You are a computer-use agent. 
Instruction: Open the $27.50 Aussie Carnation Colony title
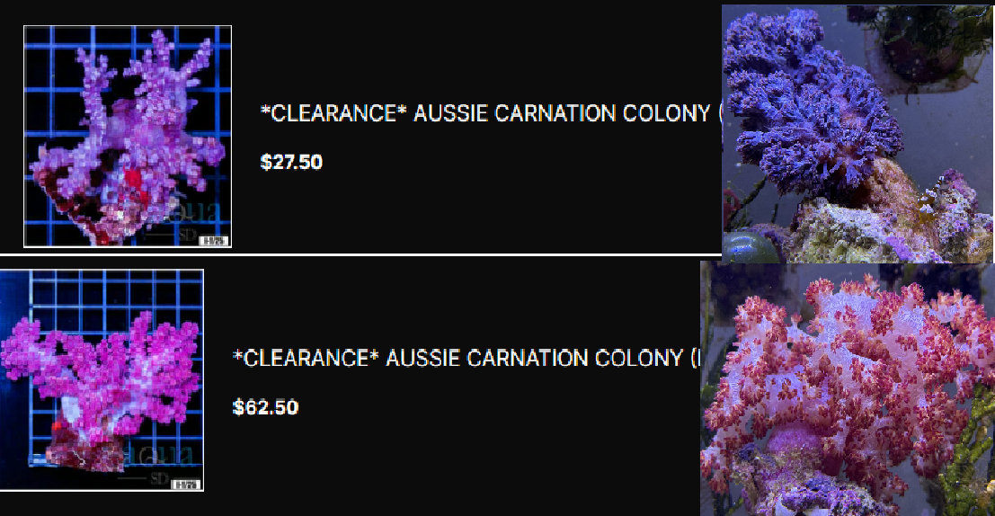click(x=491, y=113)
